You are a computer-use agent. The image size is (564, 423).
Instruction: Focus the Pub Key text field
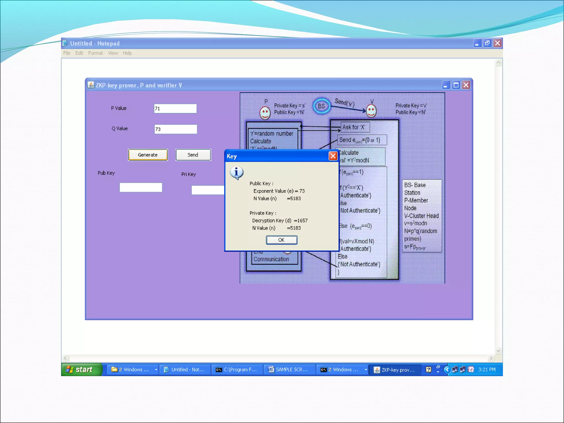pos(141,188)
